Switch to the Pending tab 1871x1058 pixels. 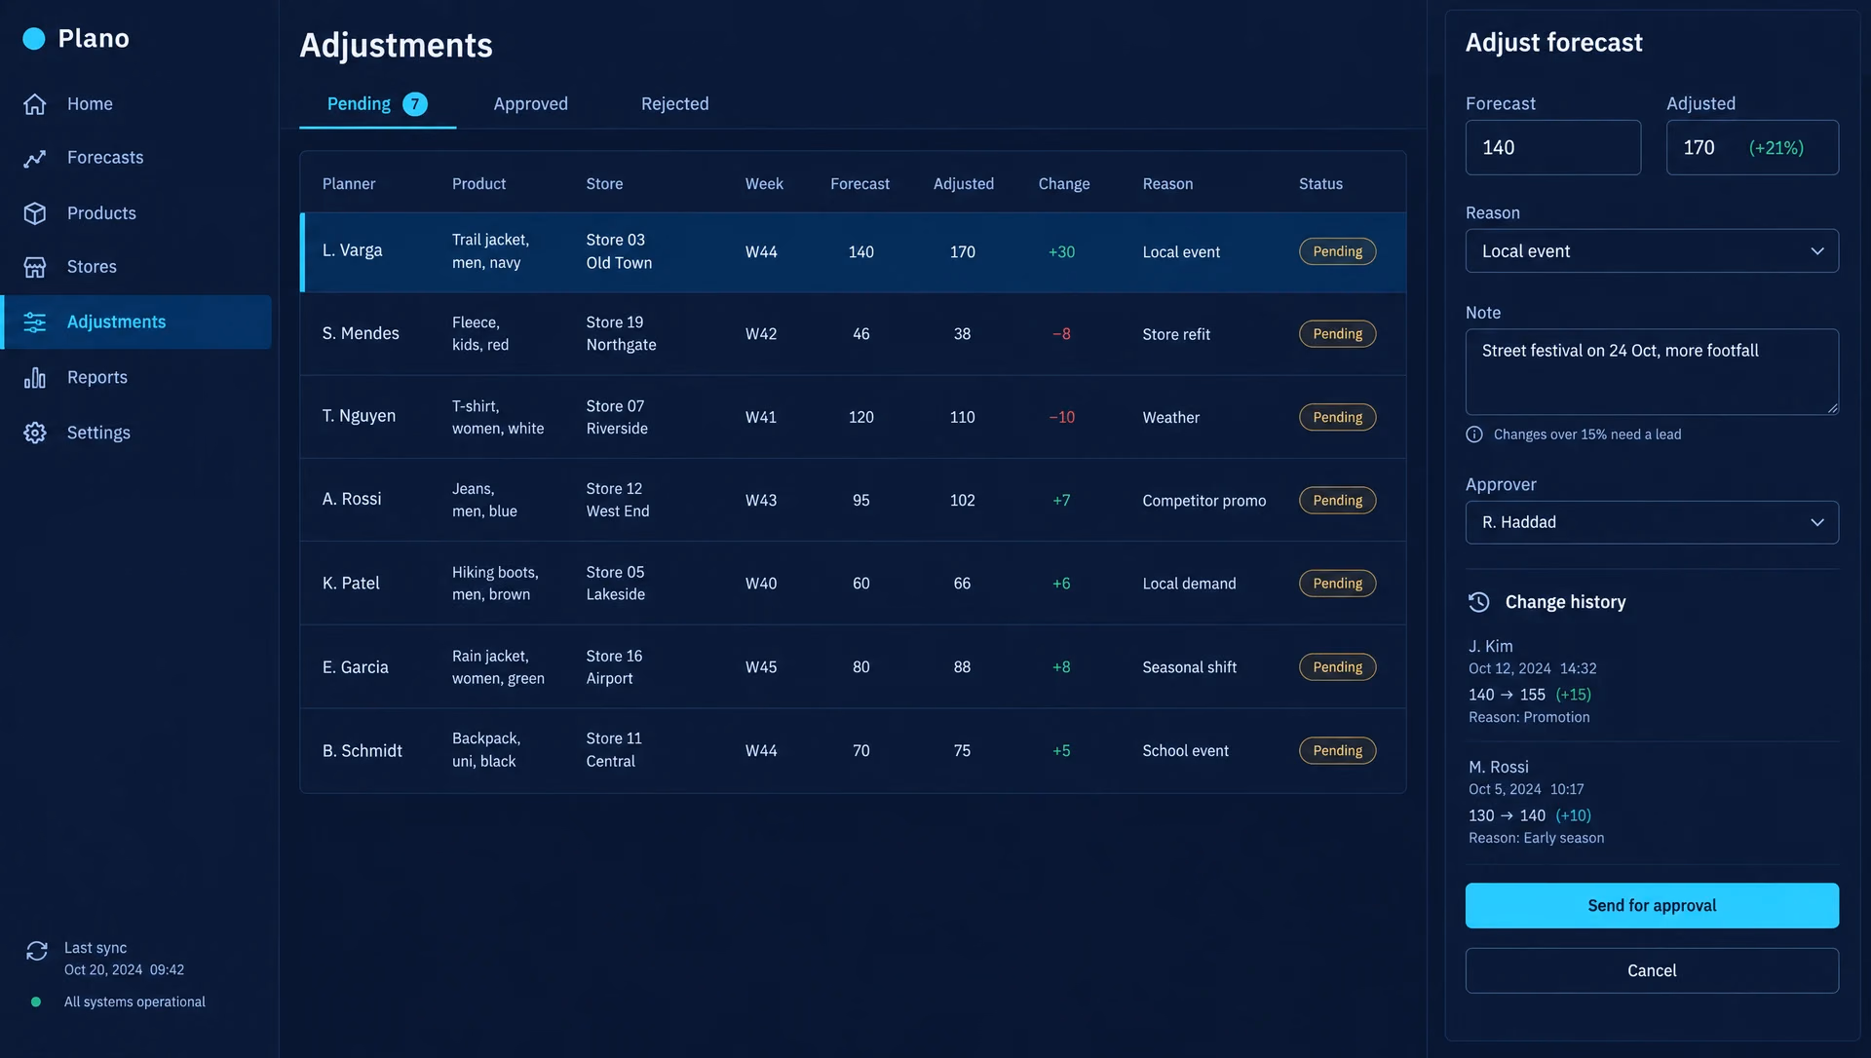point(377,104)
